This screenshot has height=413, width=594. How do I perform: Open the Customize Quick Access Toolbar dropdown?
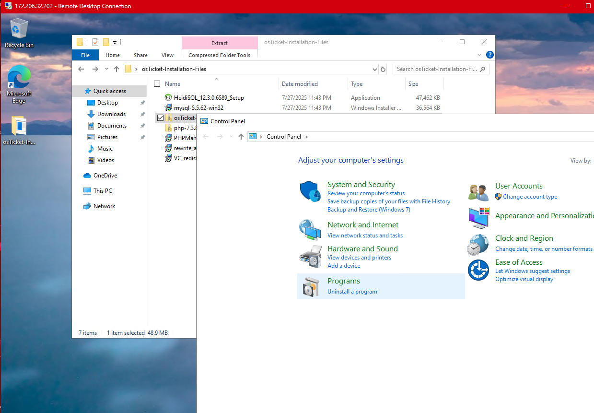tap(115, 42)
